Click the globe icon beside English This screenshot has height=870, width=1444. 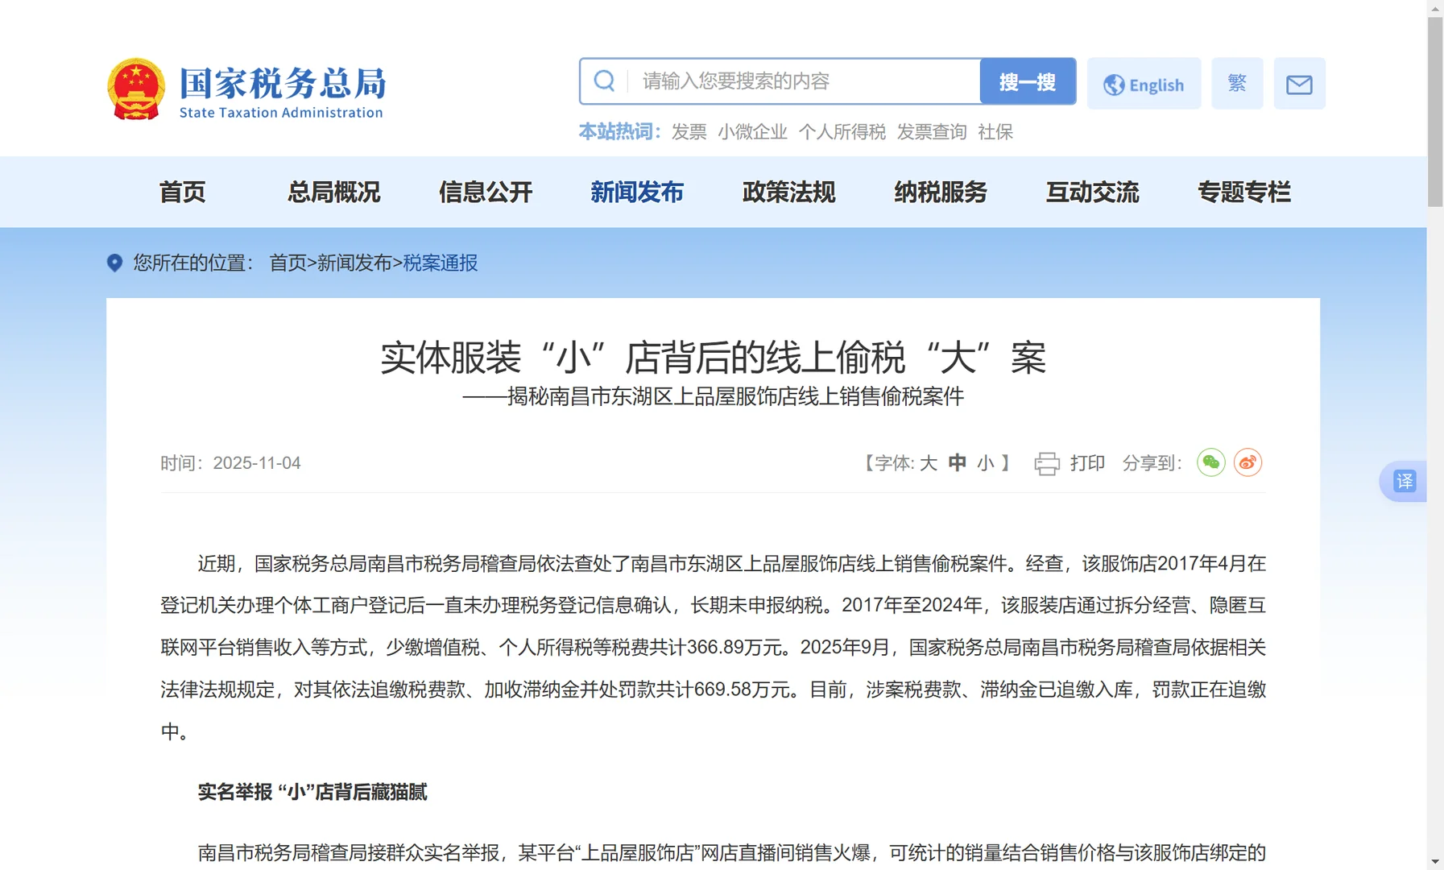1115,83
